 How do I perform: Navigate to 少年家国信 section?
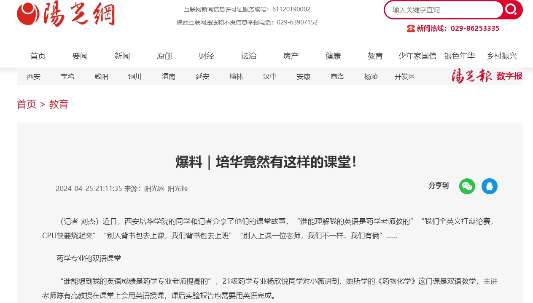417,56
